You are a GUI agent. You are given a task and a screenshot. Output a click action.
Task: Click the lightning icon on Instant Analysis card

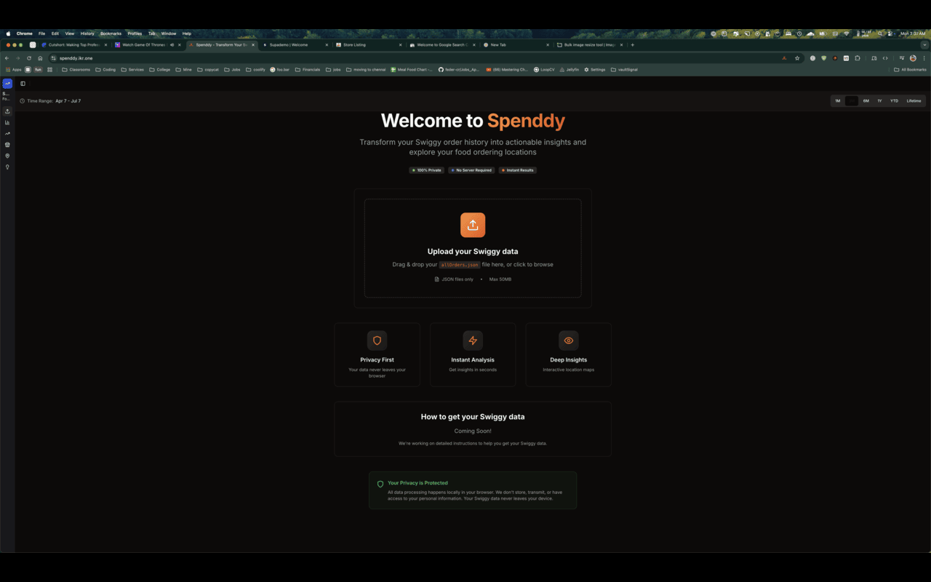(473, 340)
